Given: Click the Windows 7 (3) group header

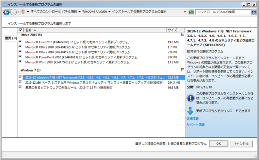Looking at the screenshot, I should point(30,70).
